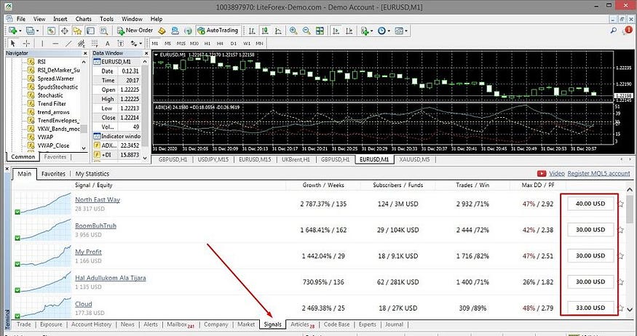Select the H1 timeframe button

click(x=207, y=44)
